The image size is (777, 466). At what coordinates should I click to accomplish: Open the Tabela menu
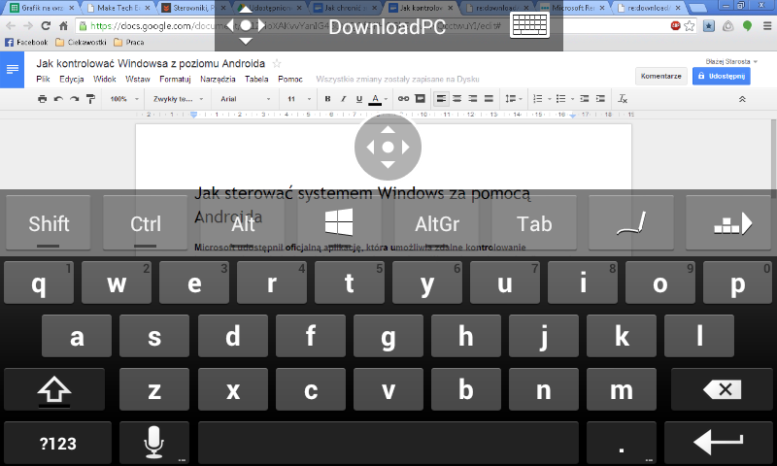coord(256,80)
